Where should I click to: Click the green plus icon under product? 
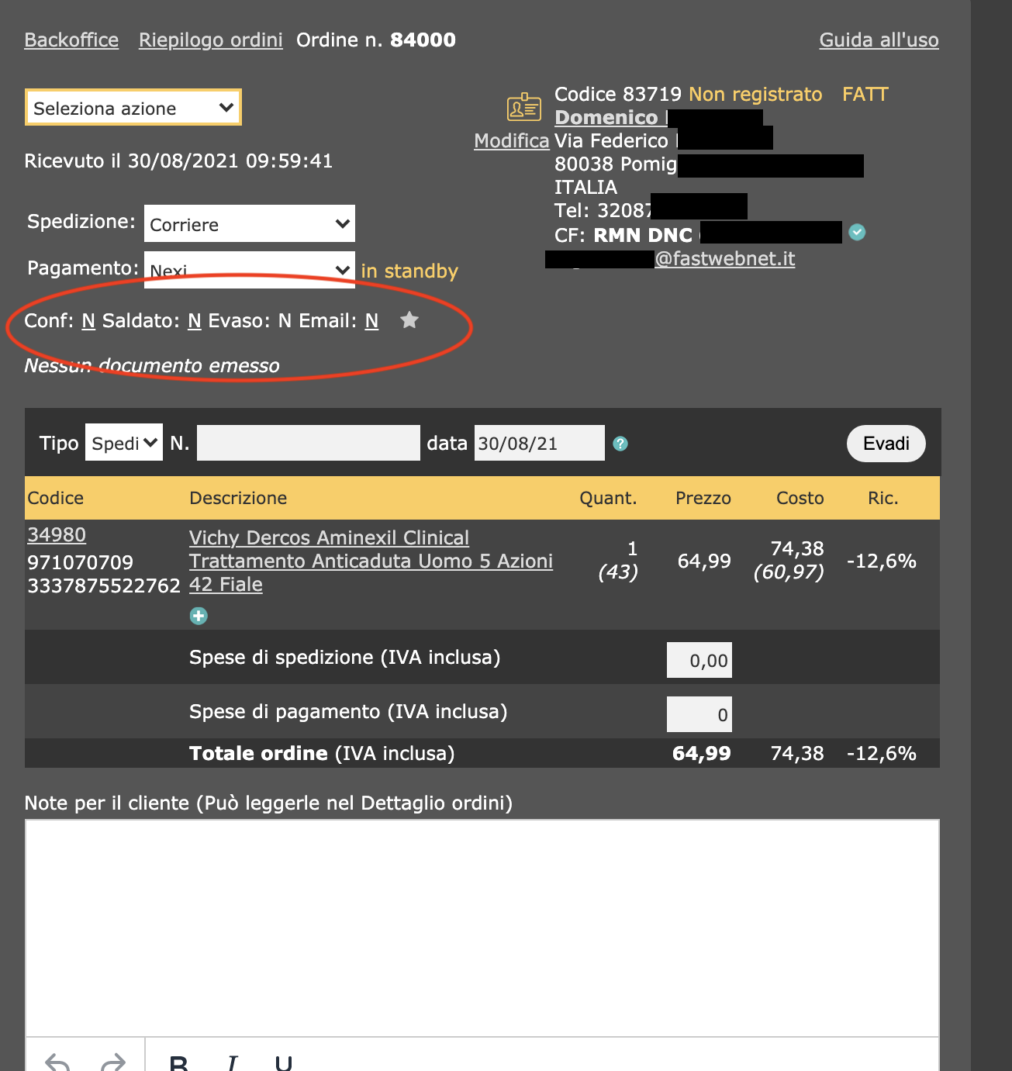(199, 616)
